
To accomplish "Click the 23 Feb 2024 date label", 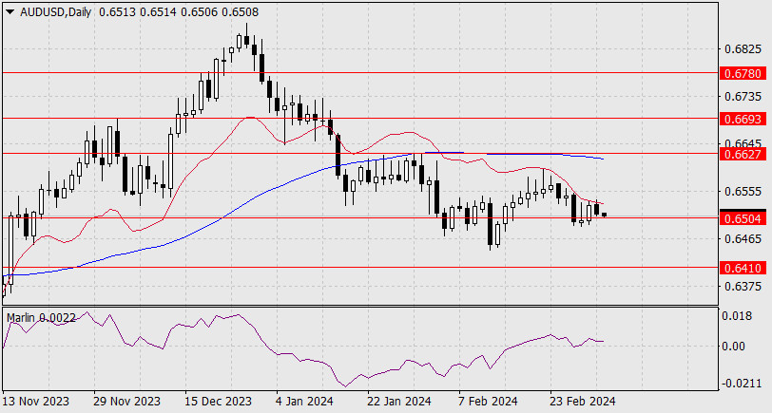I will pyautogui.click(x=583, y=402).
